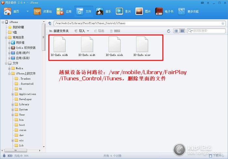Collapse the 文件 tree node
This screenshot has height=159, width=228.
coord(6,63)
